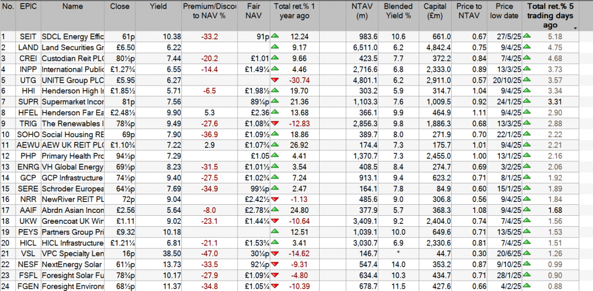
Task: Select red down arrow beside UKW's -10.64
Action: coord(275,220)
